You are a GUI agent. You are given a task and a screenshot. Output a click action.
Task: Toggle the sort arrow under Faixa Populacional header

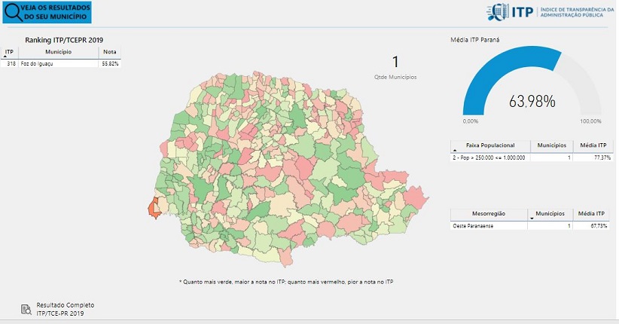pyautogui.click(x=455, y=151)
